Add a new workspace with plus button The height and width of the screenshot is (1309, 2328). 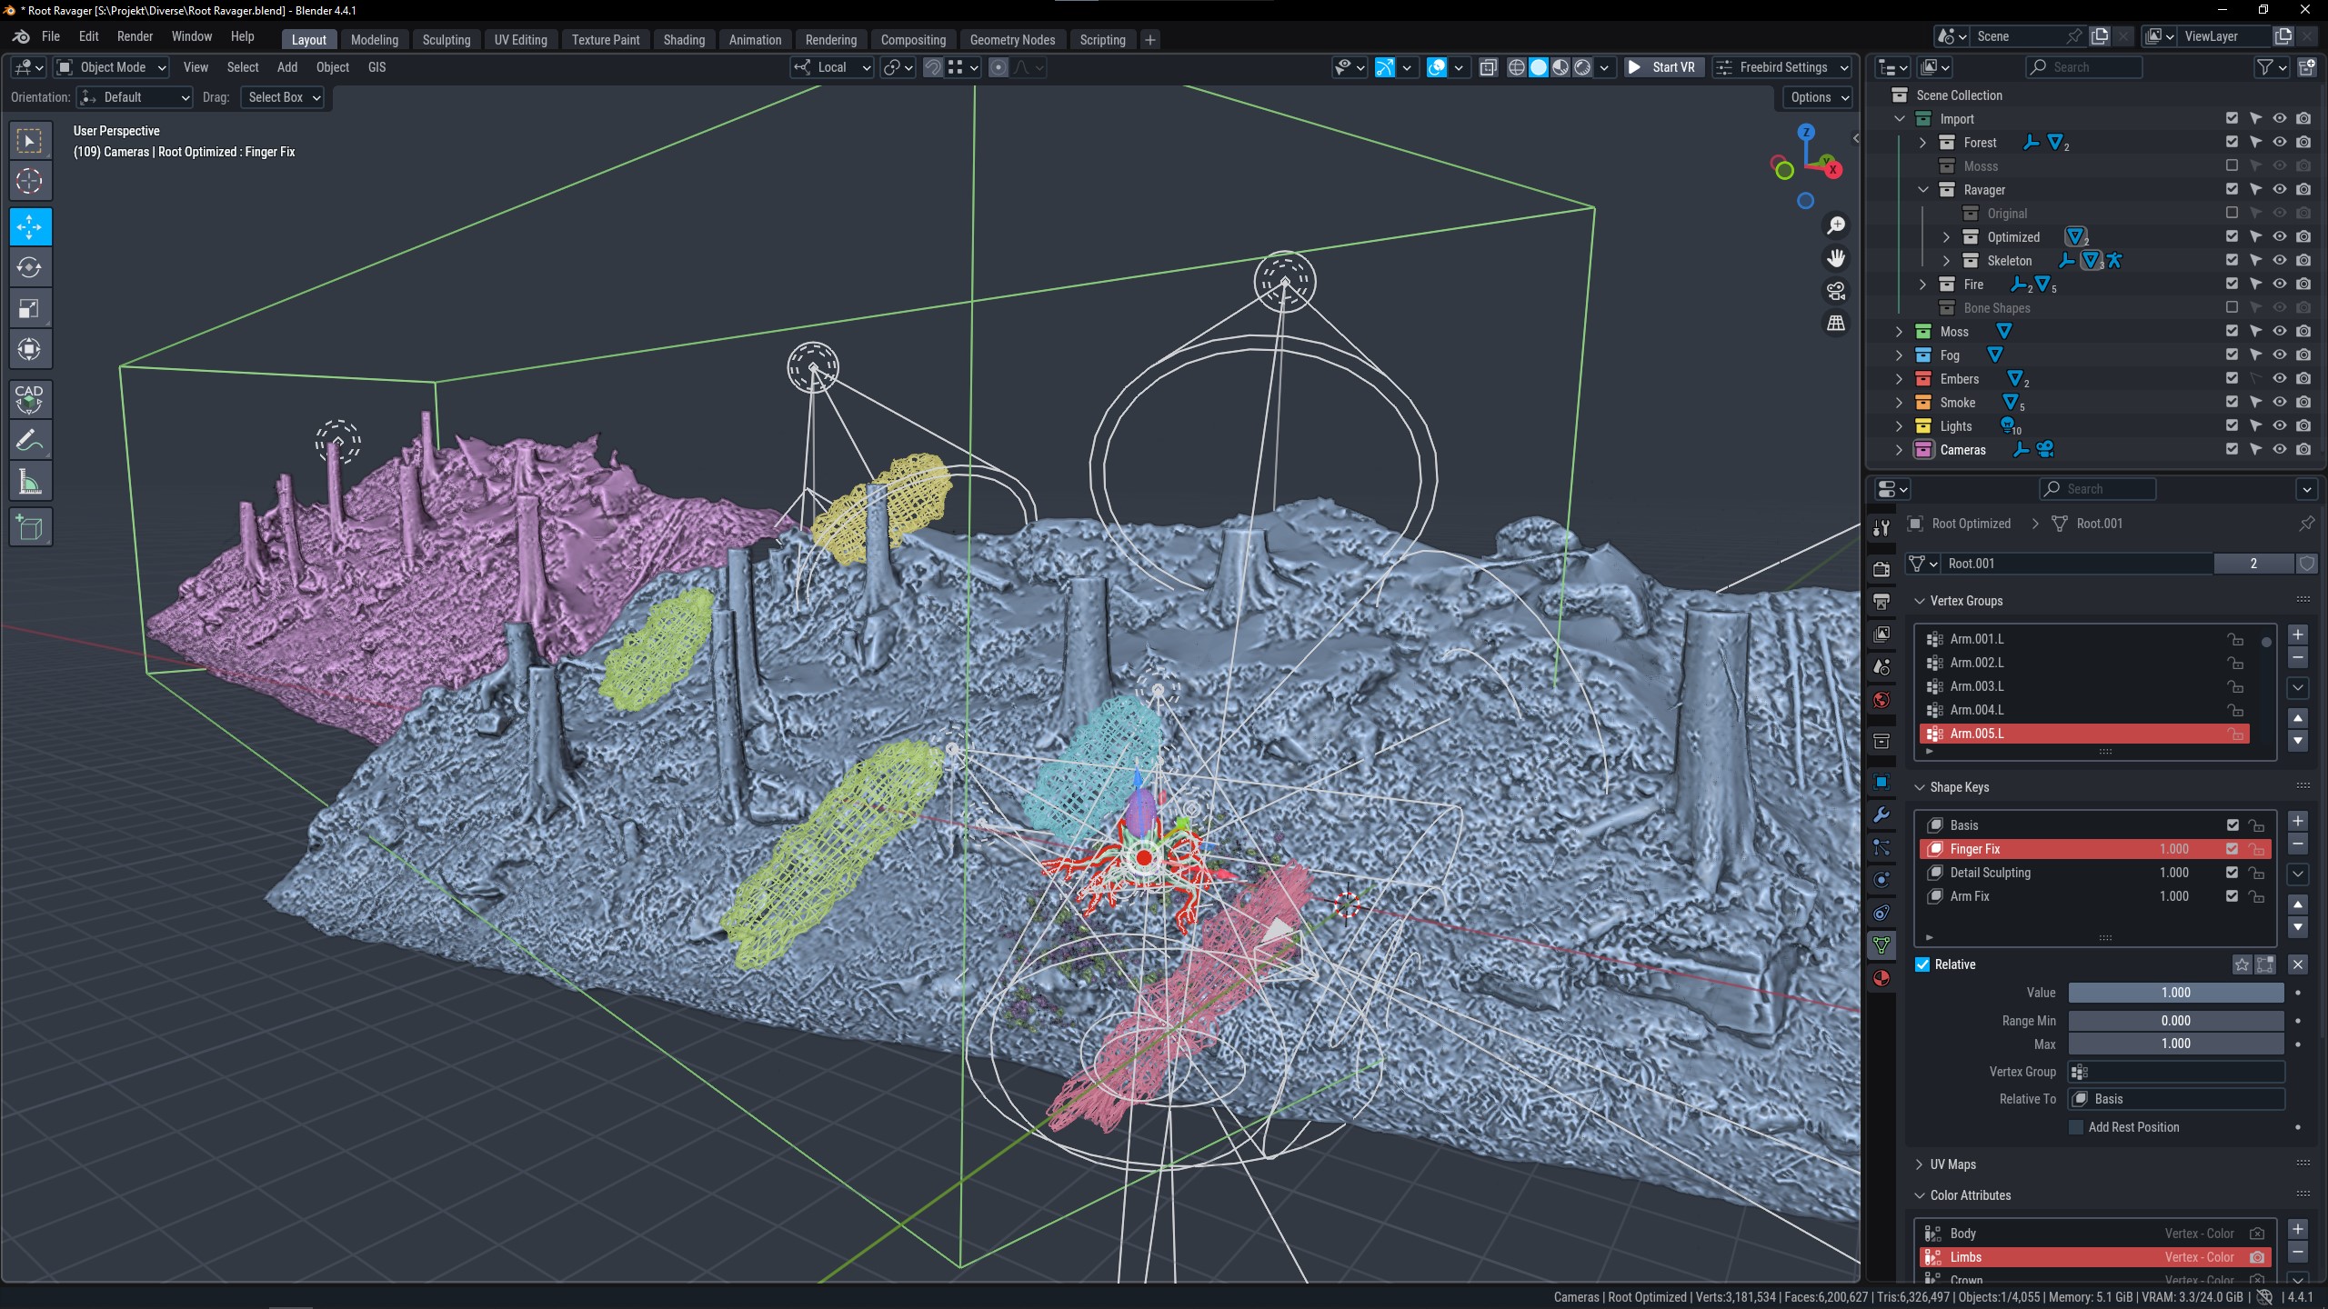tap(1149, 40)
